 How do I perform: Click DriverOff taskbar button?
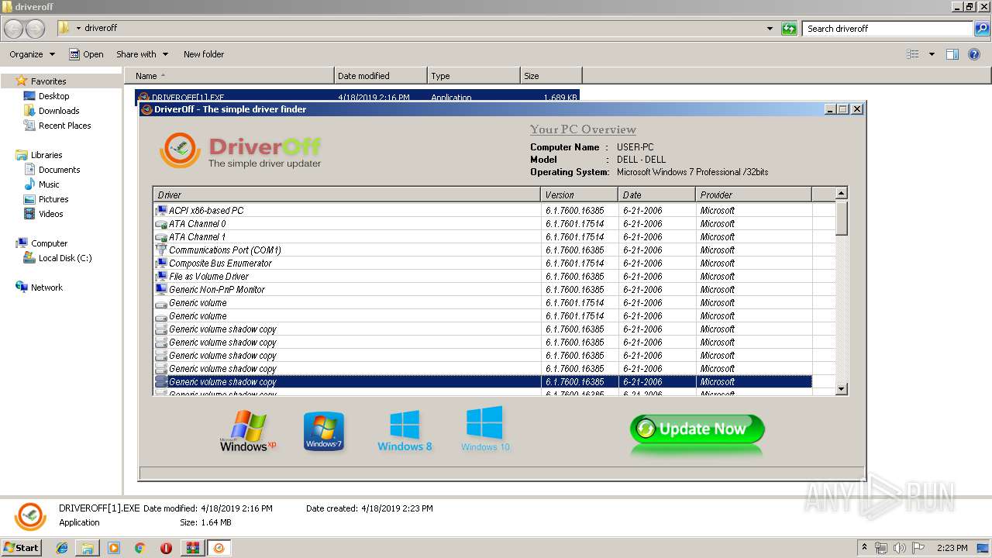(x=219, y=548)
